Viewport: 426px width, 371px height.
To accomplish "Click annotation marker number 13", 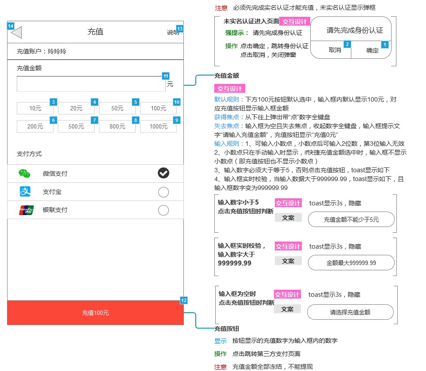I will 179,29.
